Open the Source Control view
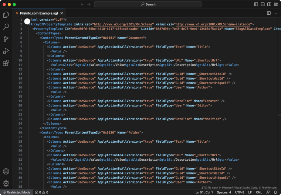This screenshot has height=195, width=281. pos(6,39)
